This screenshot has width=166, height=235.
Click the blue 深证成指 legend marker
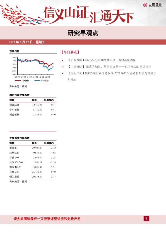pyautogui.click(x=37, y=80)
